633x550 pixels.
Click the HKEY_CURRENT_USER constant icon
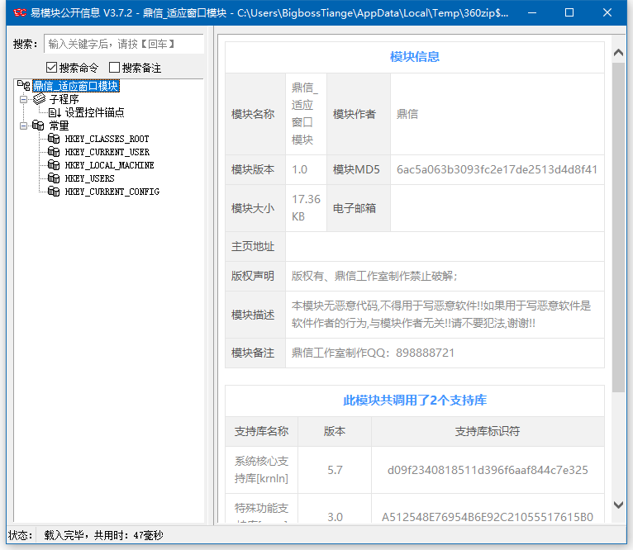click(x=54, y=152)
